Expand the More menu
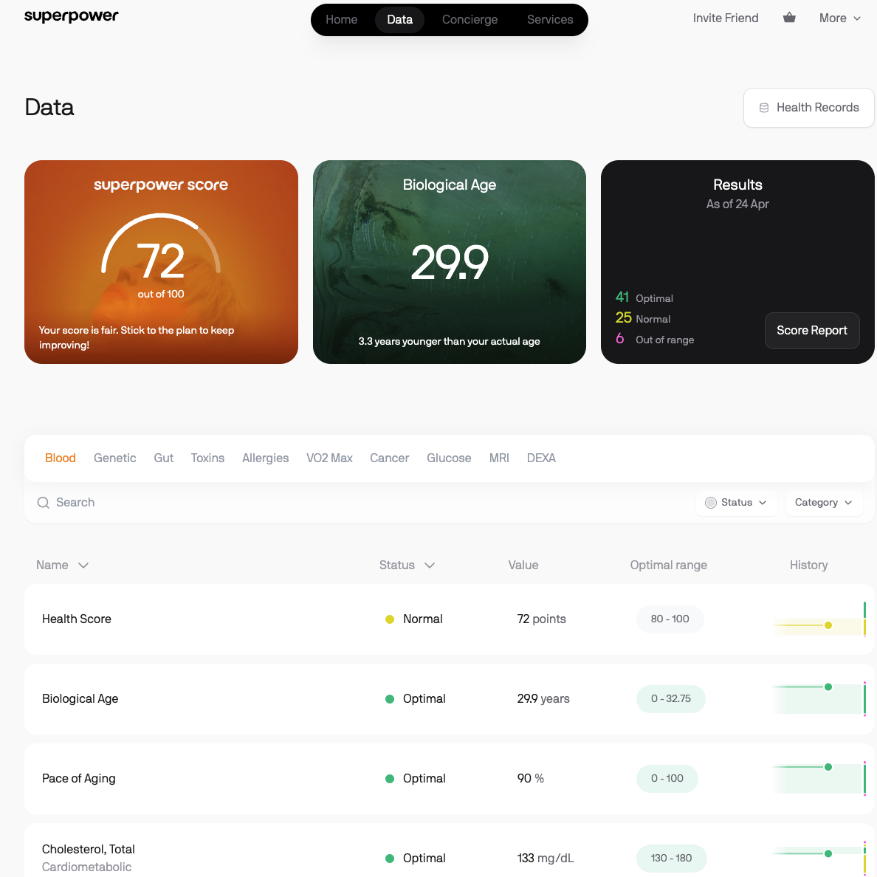 pos(839,18)
